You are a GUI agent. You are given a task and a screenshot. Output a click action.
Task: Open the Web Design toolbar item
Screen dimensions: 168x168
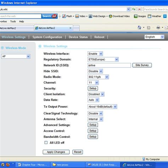(98, 16)
